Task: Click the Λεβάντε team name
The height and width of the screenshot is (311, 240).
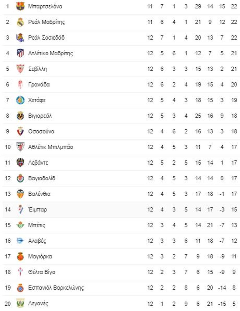Action: [38, 163]
